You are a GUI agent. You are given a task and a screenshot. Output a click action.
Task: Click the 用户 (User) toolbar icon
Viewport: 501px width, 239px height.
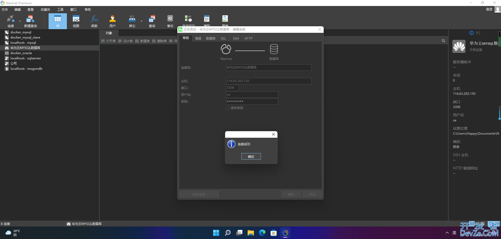click(113, 21)
